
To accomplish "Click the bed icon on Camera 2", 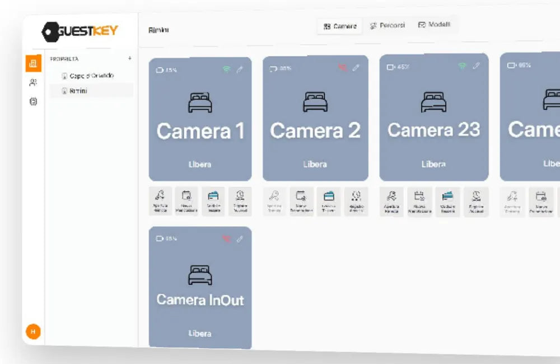I will [315, 102].
